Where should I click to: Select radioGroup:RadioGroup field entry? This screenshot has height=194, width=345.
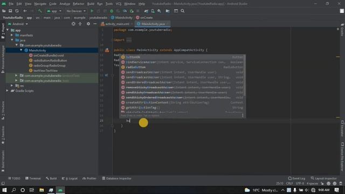point(49,66)
